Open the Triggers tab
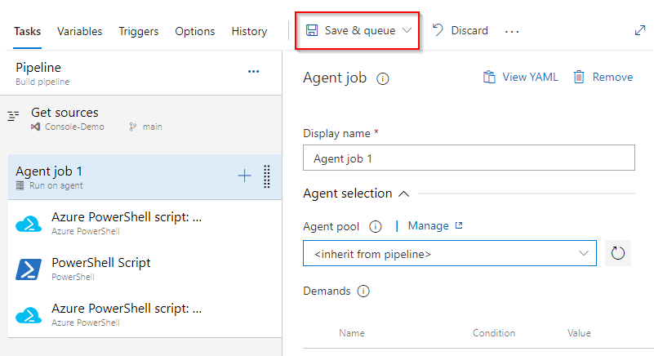This screenshot has width=654, height=356. (139, 31)
